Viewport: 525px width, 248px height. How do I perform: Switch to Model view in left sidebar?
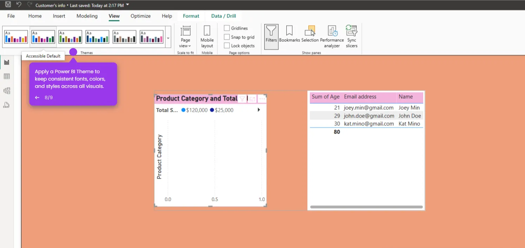(7, 91)
